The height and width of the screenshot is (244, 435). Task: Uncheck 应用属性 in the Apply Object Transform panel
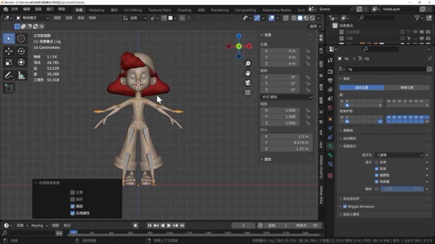(x=72, y=213)
